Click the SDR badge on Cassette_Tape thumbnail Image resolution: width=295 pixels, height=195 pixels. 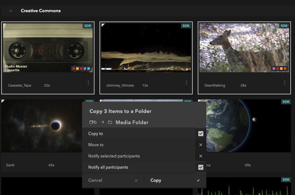(x=87, y=26)
